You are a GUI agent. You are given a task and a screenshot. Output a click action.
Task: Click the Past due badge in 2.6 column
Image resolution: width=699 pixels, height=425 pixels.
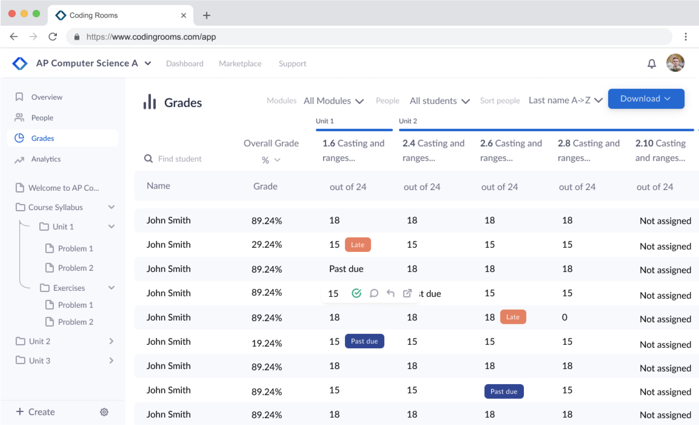(504, 391)
